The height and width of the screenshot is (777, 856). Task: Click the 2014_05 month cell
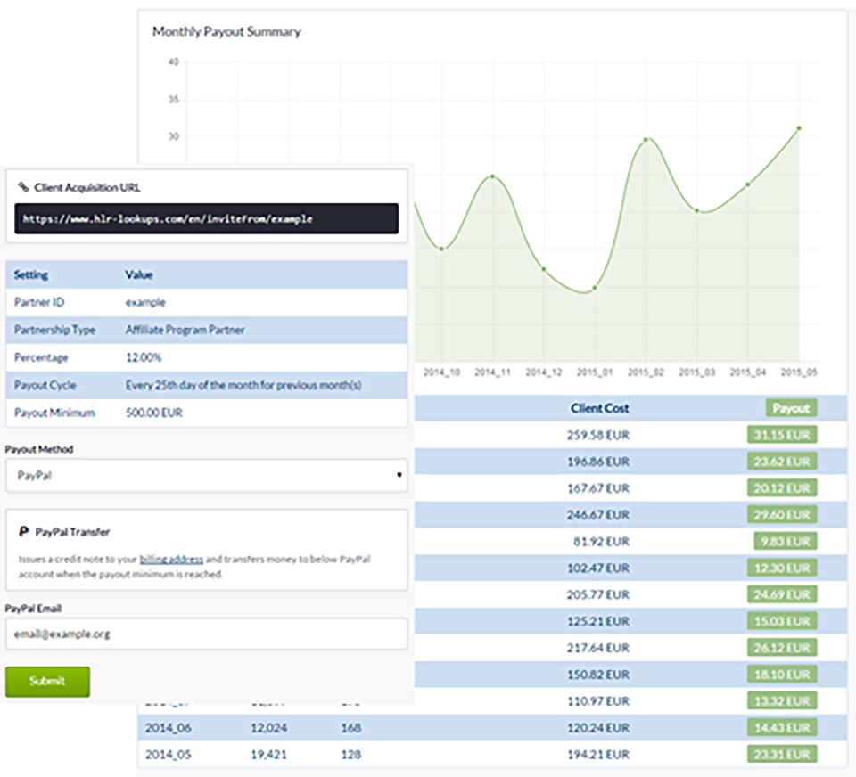(x=169, y=754)
